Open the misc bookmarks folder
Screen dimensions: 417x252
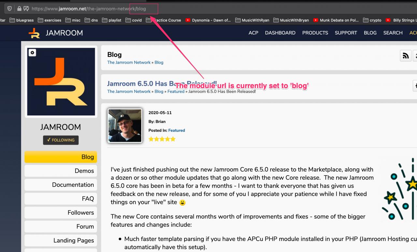coord(73,20)
